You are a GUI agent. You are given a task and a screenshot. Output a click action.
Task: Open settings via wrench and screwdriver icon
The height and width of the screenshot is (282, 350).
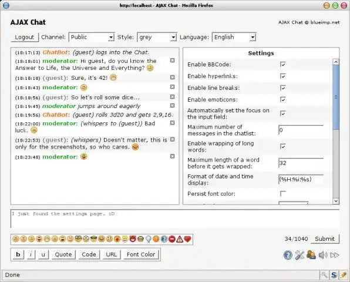(299, 255)
